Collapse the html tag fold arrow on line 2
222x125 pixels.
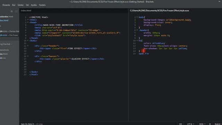pos(28,20)
